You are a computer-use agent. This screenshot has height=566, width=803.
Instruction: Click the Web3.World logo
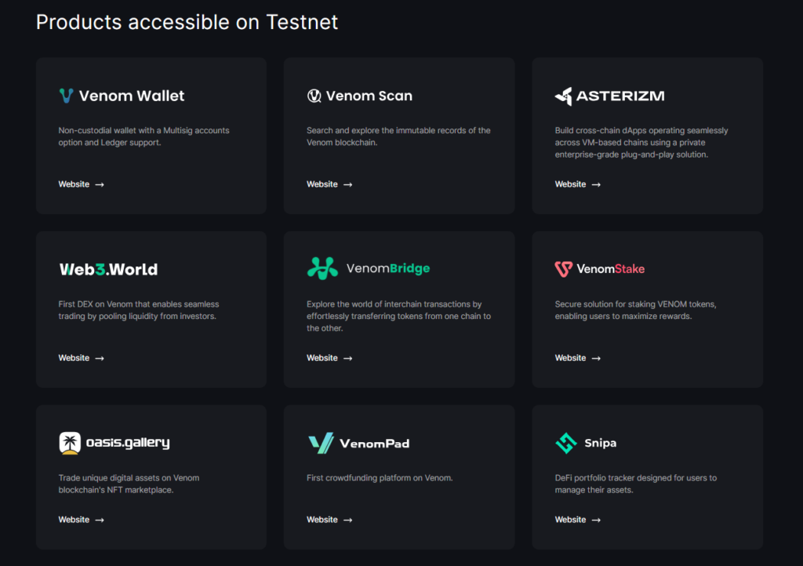click(x=107, y=269)
